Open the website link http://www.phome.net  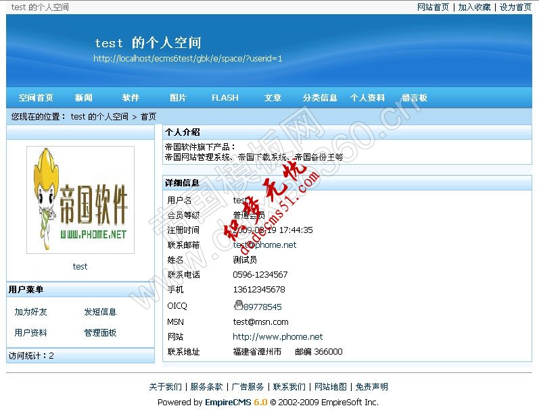tap(278, 337)
